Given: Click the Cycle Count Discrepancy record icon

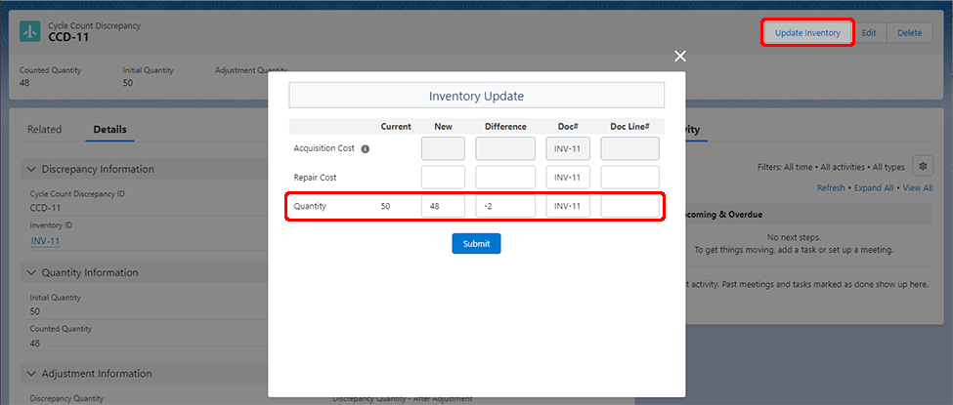Looking at the screenshot, I should coord(30,31).
